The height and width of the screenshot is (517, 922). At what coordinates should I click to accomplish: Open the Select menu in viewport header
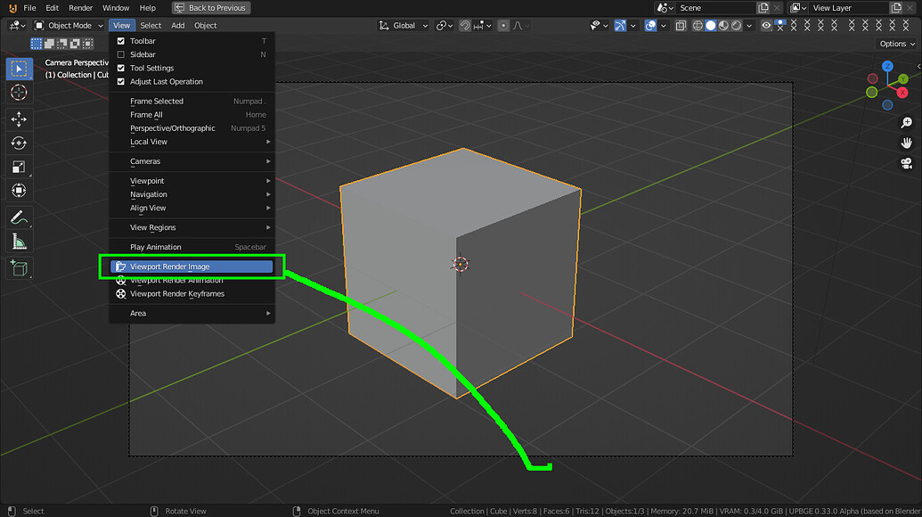pyautogui.click(x=151, y=25)
